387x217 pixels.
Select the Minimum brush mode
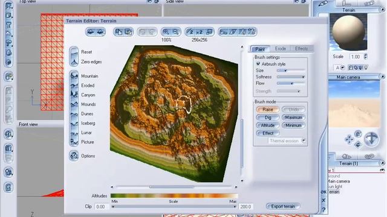click(x=293, y=125)
